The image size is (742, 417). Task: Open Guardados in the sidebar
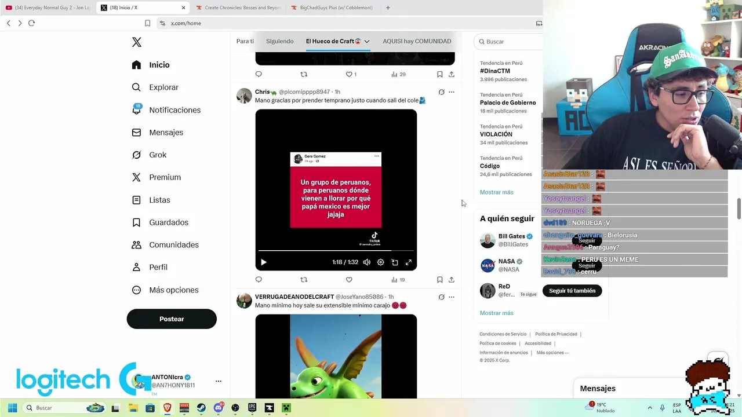pyautogui.click(x=160, y=222)
